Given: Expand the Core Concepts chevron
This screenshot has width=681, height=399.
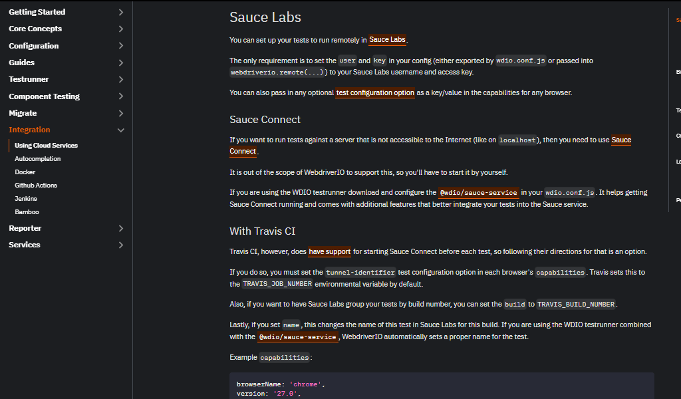Looking at the screenshot, I should pos(121,29).
